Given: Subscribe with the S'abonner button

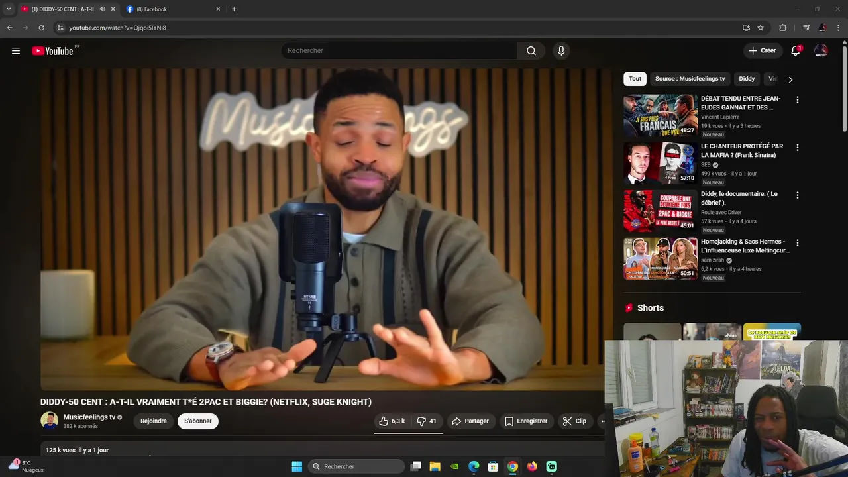Looking at the screenshot, I should coord(198,421).
